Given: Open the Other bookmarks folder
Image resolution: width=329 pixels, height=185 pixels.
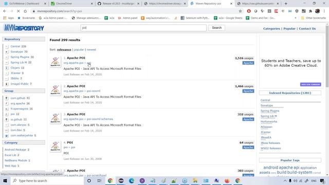Looking at the screenshot, I should pos(314,18).
